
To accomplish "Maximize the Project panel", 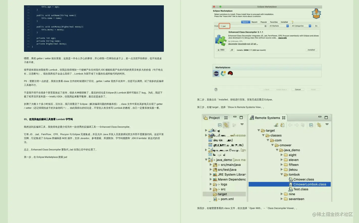I will point(241,117).
